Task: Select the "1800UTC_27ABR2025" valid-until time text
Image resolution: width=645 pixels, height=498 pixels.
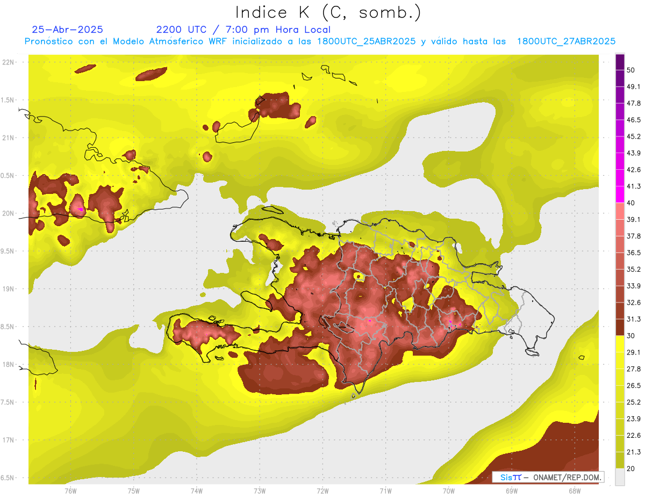Action: (566, 41)
